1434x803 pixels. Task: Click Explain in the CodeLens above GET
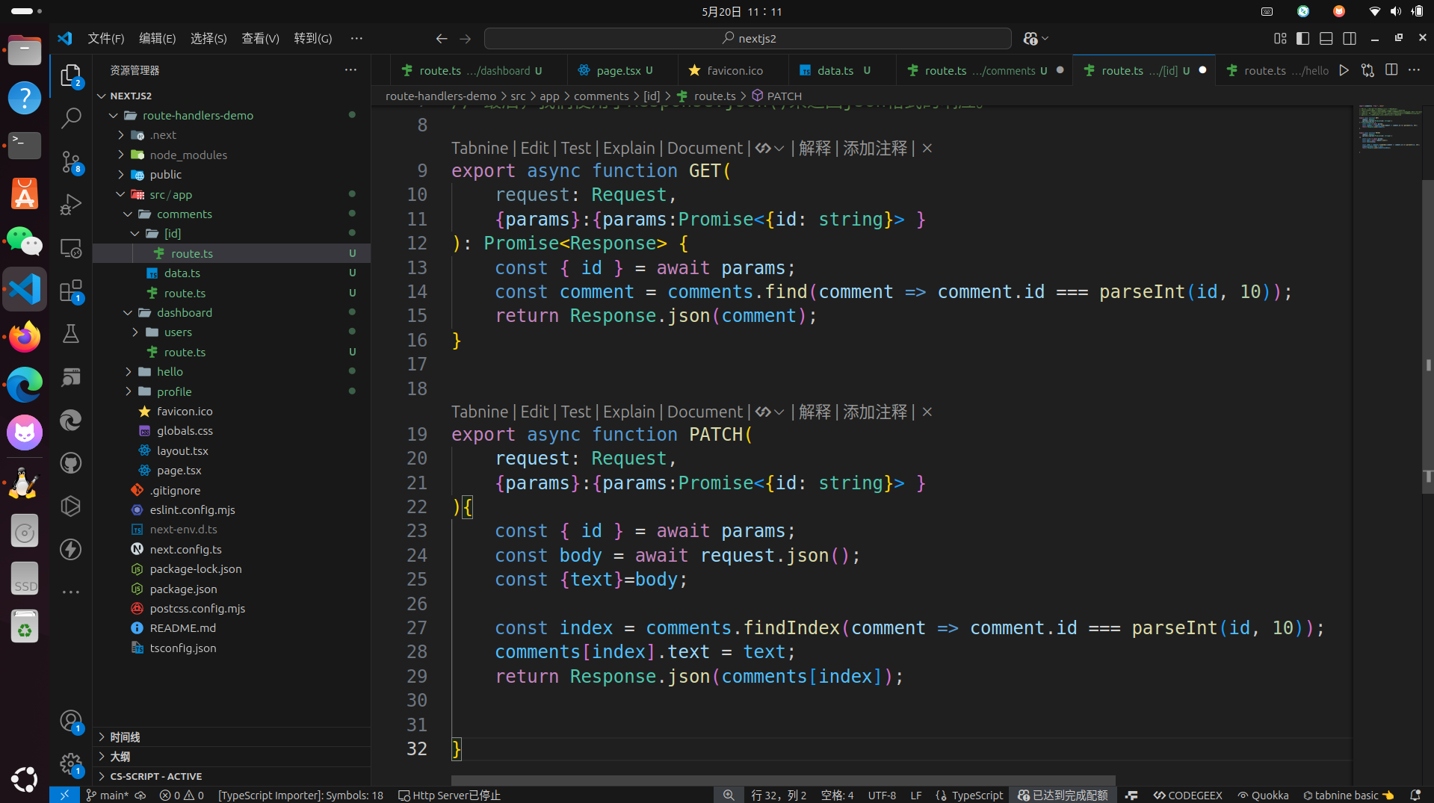pos(628,148)
